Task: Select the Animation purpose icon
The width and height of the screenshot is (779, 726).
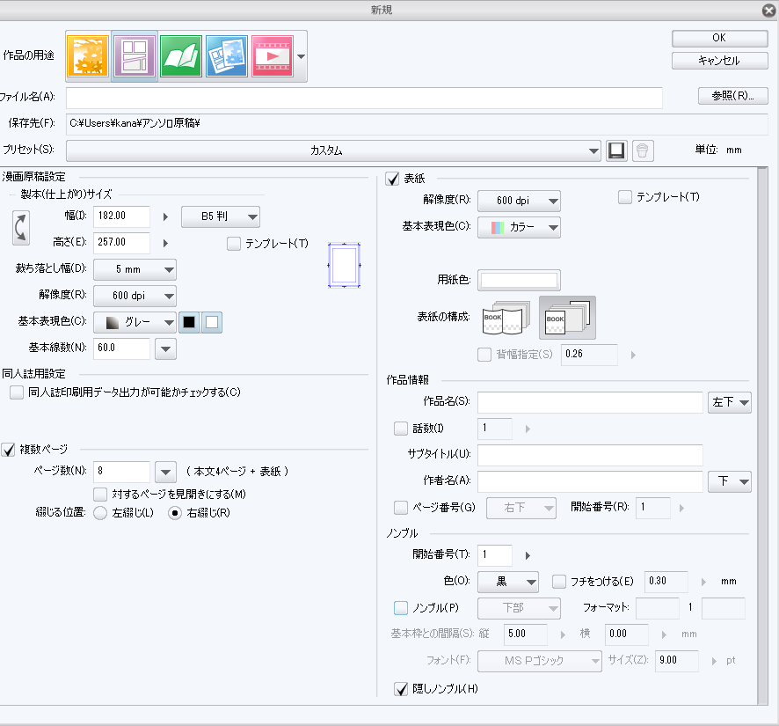Action: (x=273, y=55)
